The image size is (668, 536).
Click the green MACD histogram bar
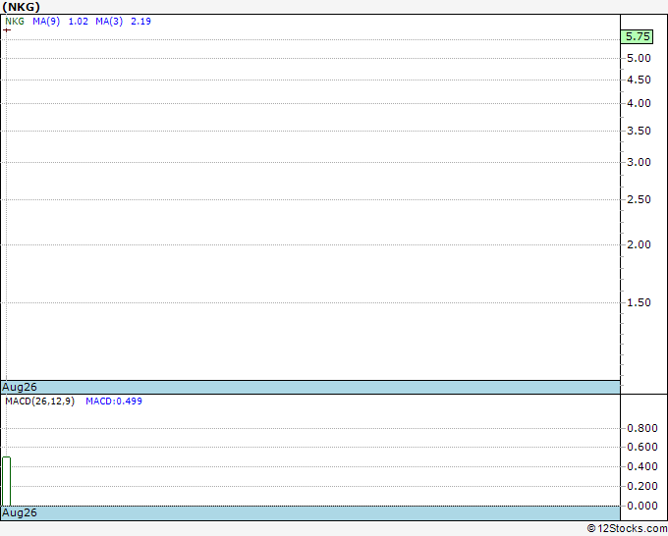[x=7, y=481]
